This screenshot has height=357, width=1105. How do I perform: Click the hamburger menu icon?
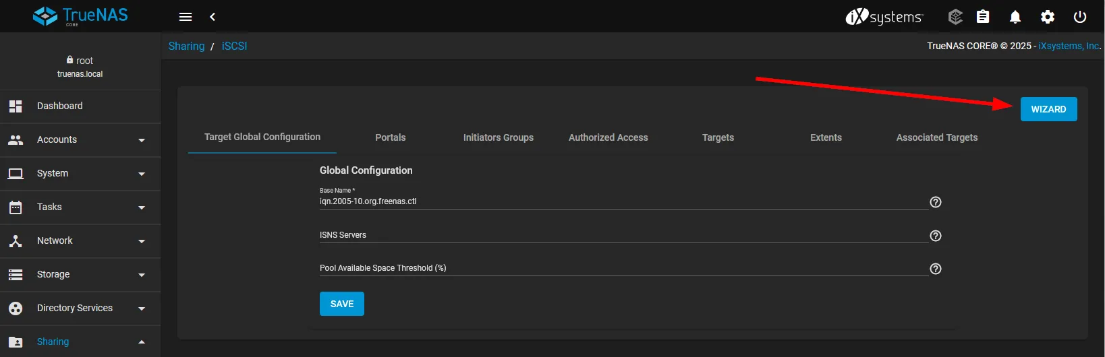click(x=186, y=17)
